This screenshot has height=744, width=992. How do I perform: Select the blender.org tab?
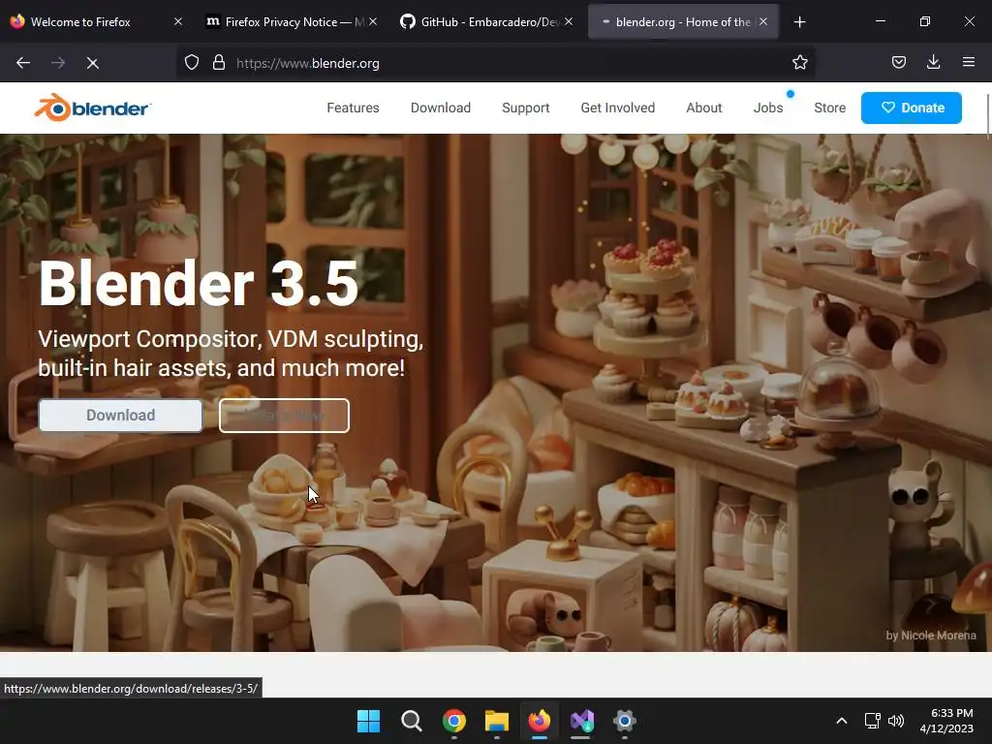[x=683, y=21]
